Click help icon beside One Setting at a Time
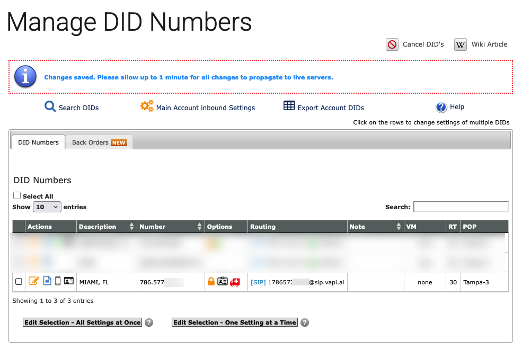This screenshot has height=350, width=531. pyautogui.click(x=305, y=322)
